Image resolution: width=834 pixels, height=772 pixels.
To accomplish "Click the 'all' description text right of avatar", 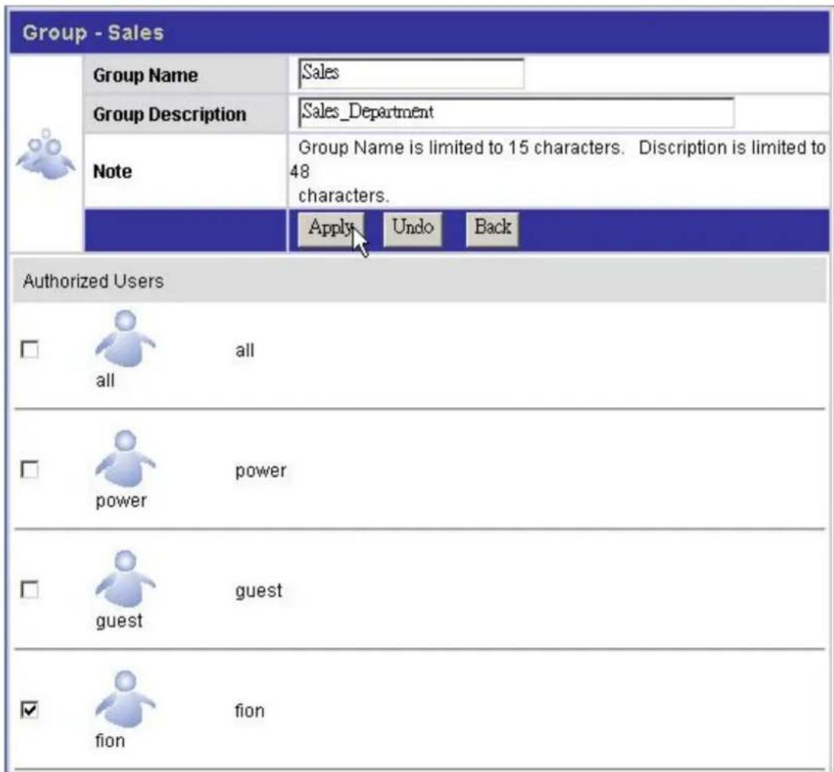I will (245, 350).
